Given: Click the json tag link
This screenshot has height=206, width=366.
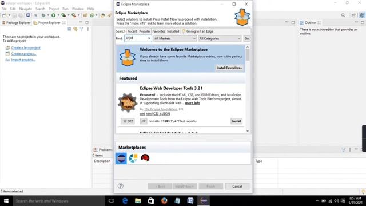Looking at the screenshot, I should 166,114.
